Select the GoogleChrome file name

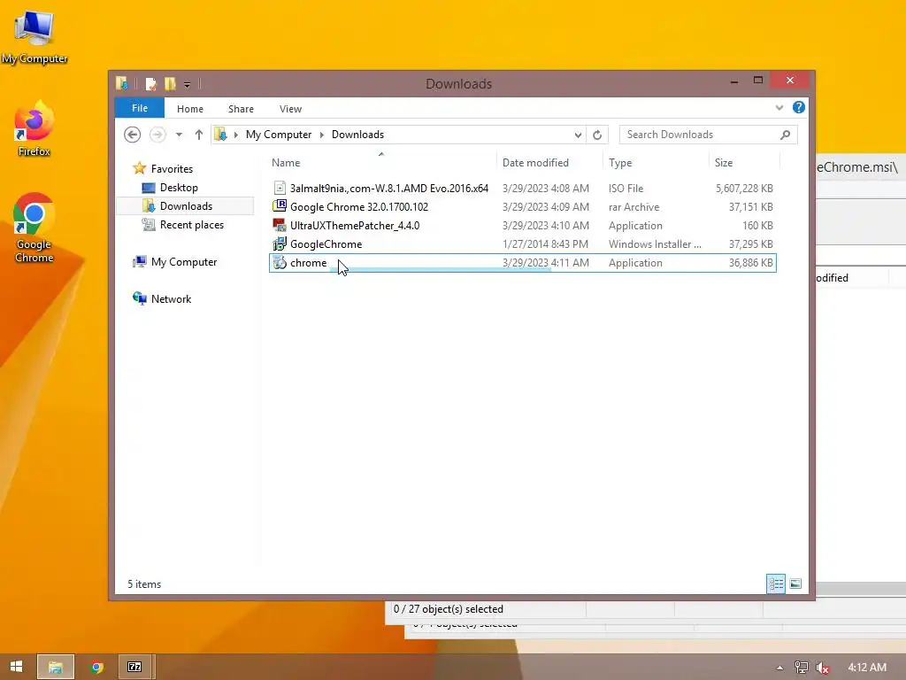(326, 244)
